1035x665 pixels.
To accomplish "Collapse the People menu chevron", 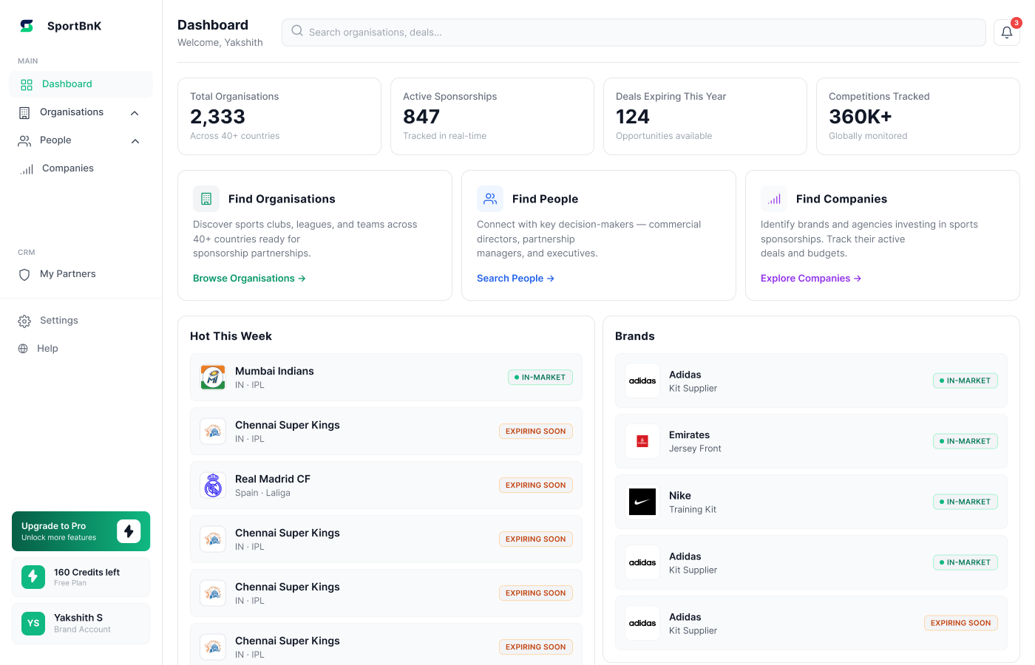I will click(x=135, y=141).
